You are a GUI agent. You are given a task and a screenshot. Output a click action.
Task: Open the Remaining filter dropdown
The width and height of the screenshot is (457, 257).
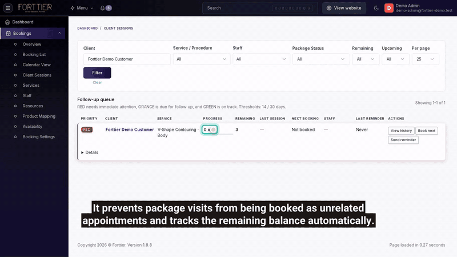(x=366, y=59)
